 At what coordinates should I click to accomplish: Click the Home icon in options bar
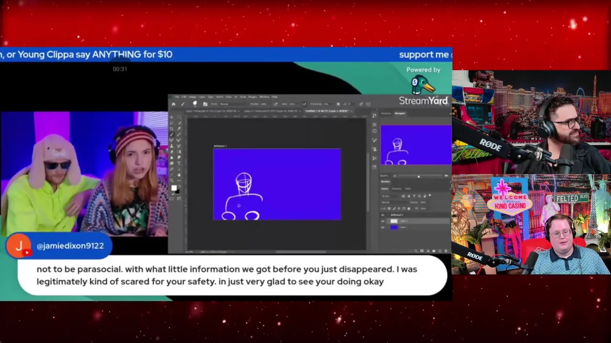[174, 104]
